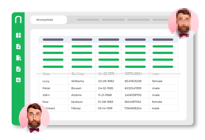205x140 pixels.
Task: Select the Anonymize tab
Action: point(49,20)
